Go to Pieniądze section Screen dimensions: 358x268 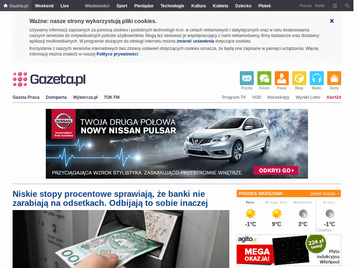tap(144, 6)
